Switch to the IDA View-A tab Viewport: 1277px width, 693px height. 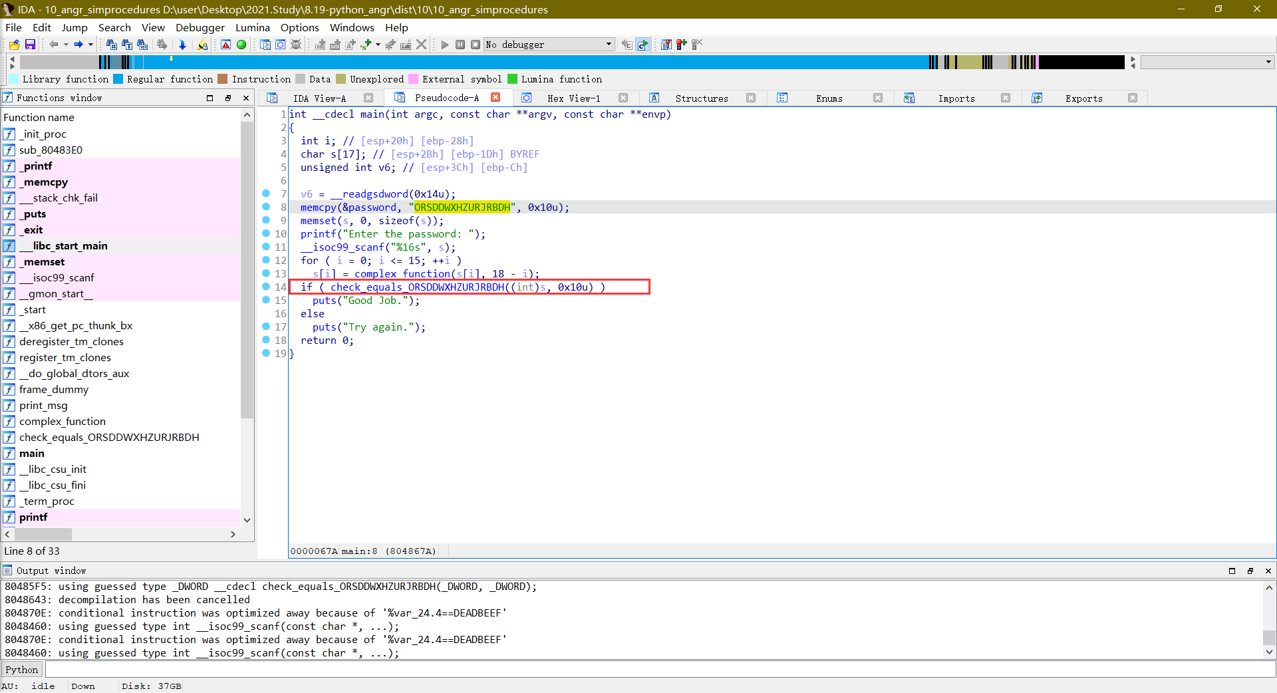pyautogui.click(x=319, y=98)
